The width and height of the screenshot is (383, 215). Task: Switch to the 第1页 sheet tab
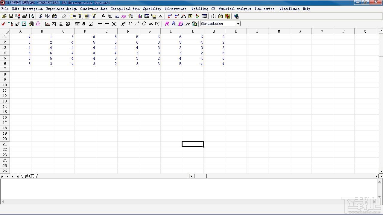pos(29,176)
